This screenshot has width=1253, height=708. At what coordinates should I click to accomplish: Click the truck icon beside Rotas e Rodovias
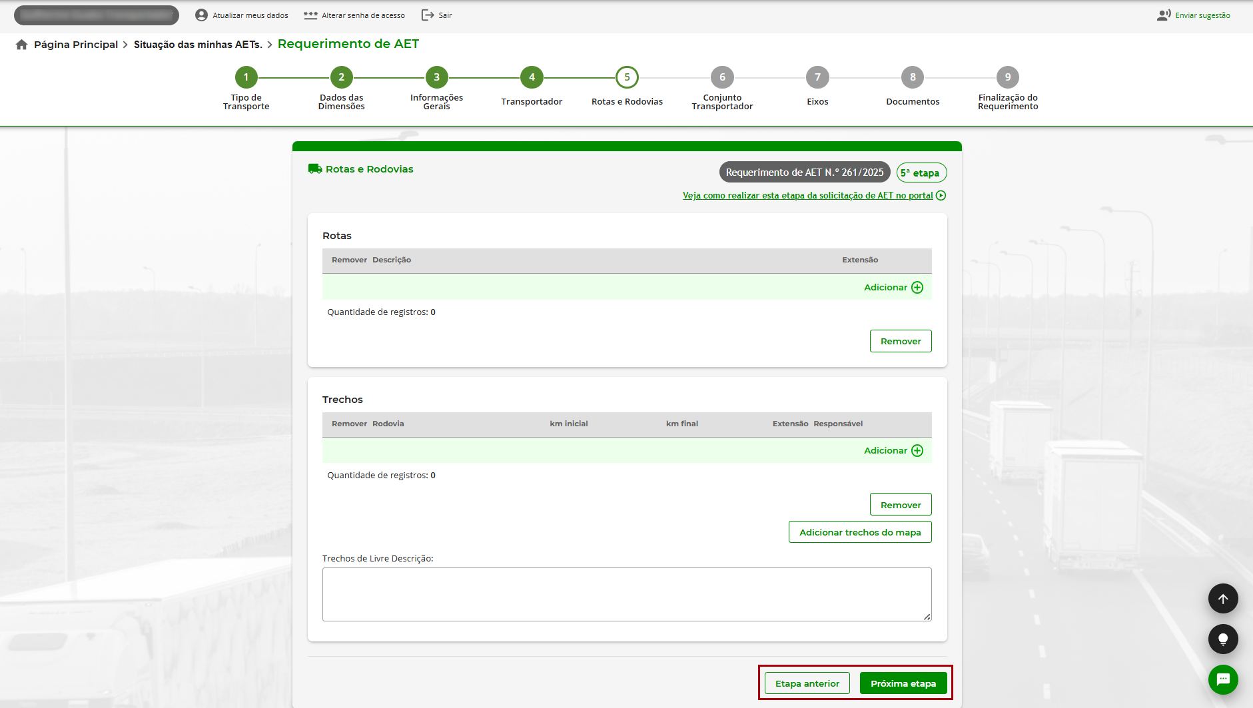[315, 169]
